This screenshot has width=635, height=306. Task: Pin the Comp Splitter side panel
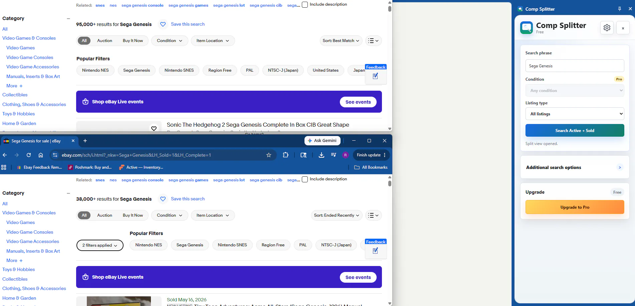point(620,9)
